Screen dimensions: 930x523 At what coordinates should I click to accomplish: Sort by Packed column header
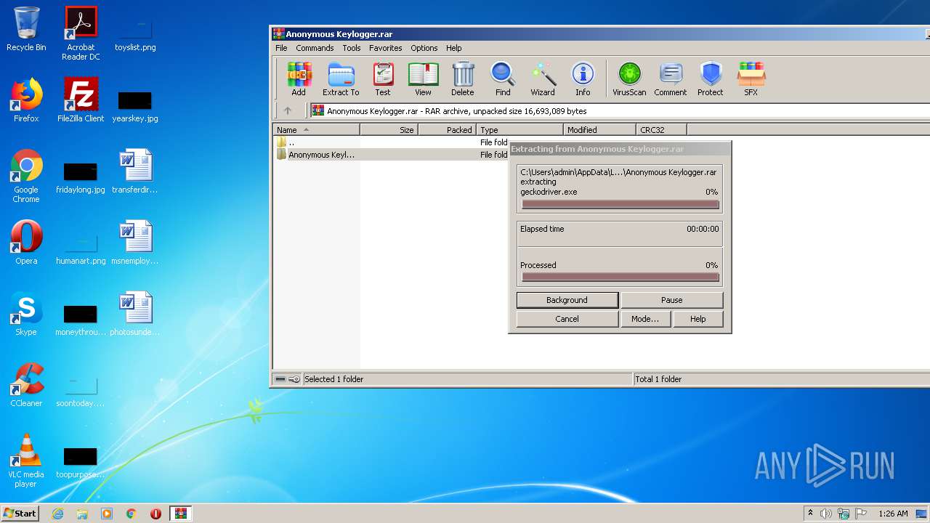point(447,130)
